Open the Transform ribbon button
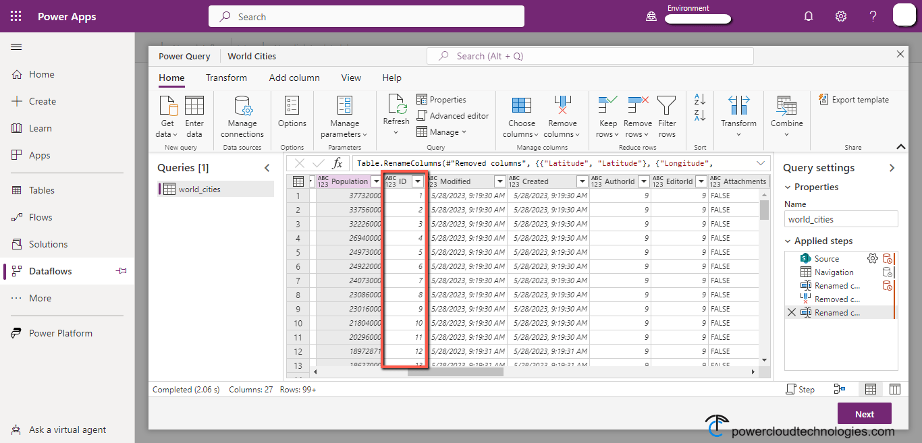Screen dimensions: 922x443 tap(738, 117)
